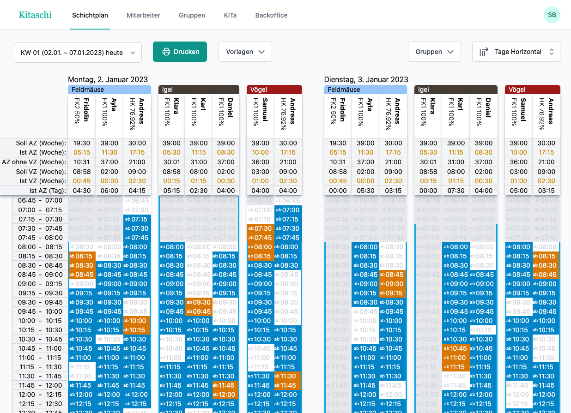Open the SB user avatar menu
Viewport: 571px width, 413px height.
click(x=552, y=15)
